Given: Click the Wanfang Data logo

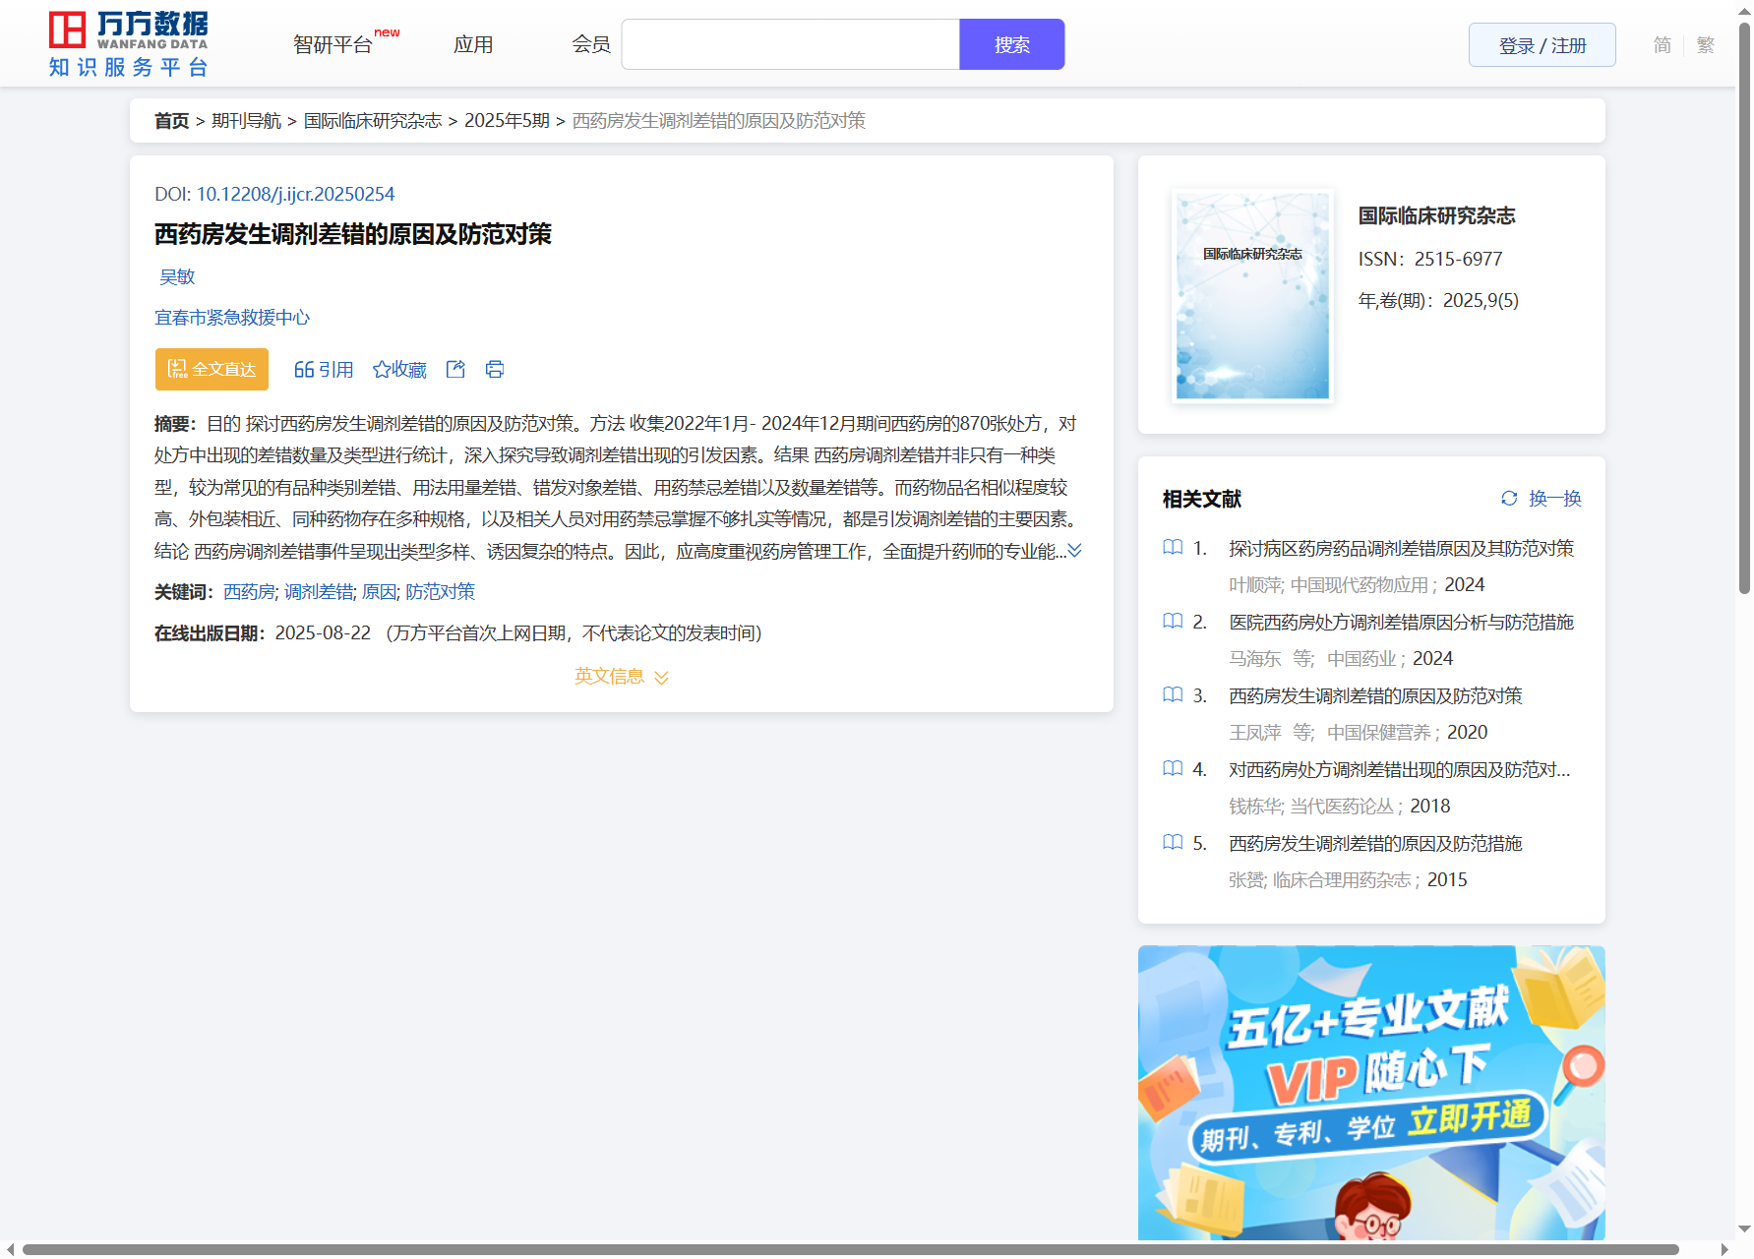Looking at the screenshot, I should 129,44.
